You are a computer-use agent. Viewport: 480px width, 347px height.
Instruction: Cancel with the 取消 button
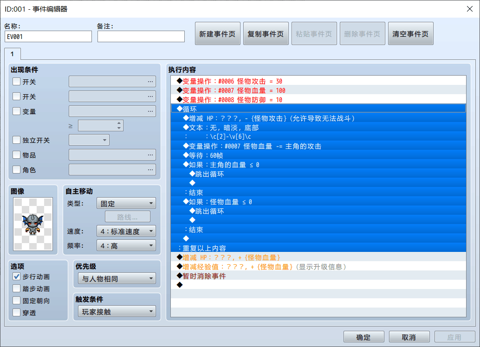point(409,337)
